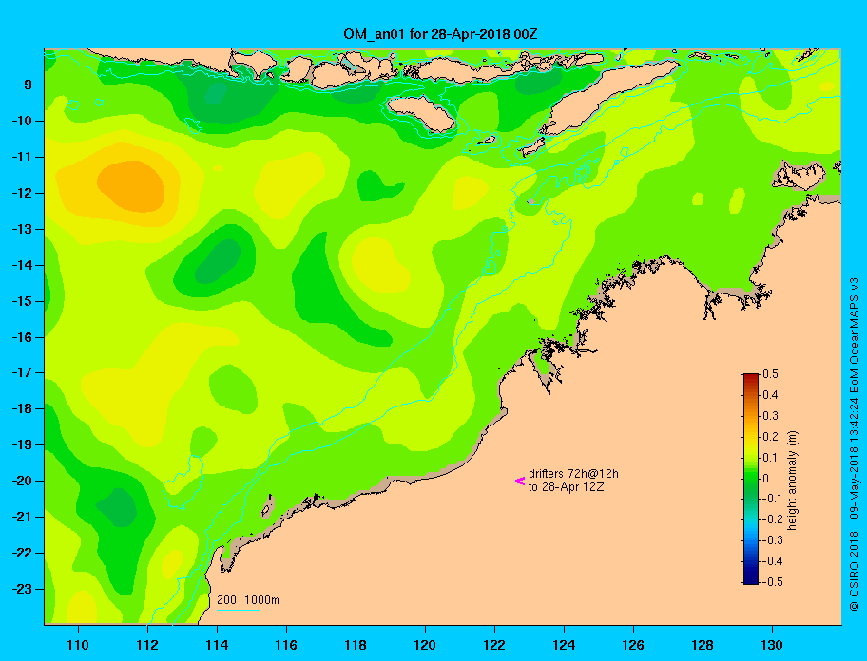Viewport: 867px width, 661px height.
Task: Click longitude label '130' on the axis
Action: pos(772,645)
